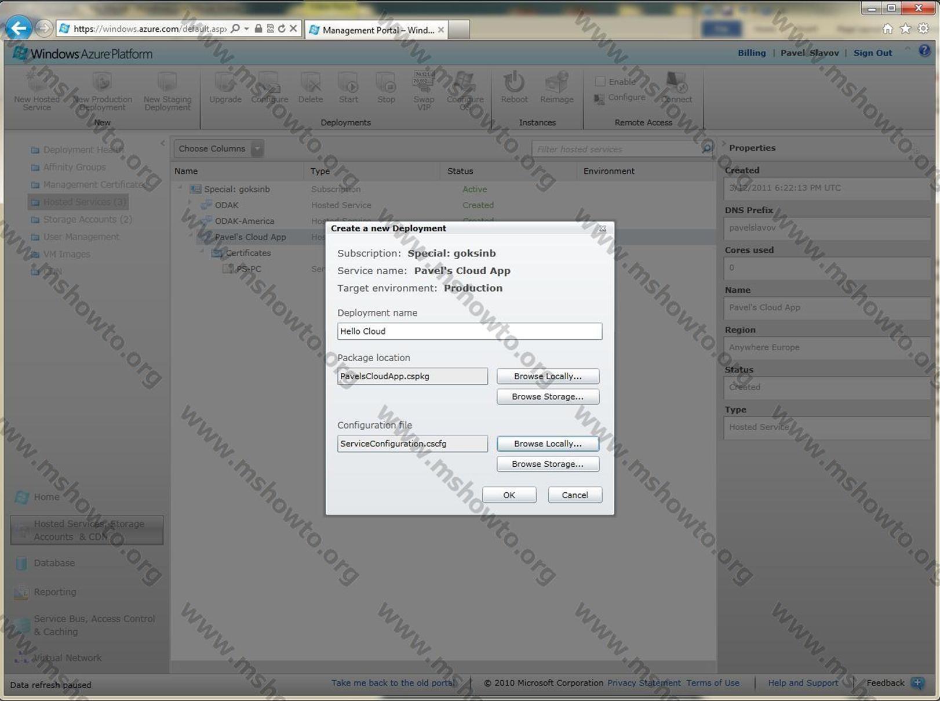Open Virtual Network navigation section

point(58,658)
